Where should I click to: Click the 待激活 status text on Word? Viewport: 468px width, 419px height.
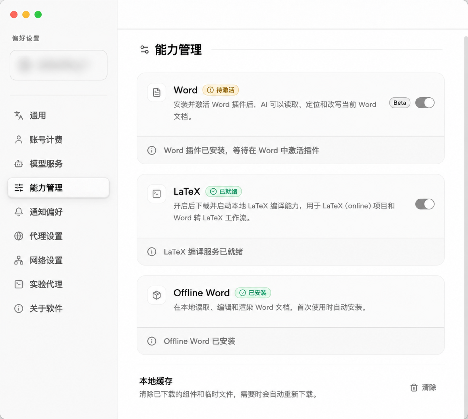click(225, 90)
